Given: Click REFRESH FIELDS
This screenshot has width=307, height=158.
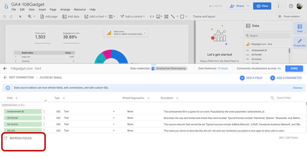Looking at the screenshot, I should point(18,138).
